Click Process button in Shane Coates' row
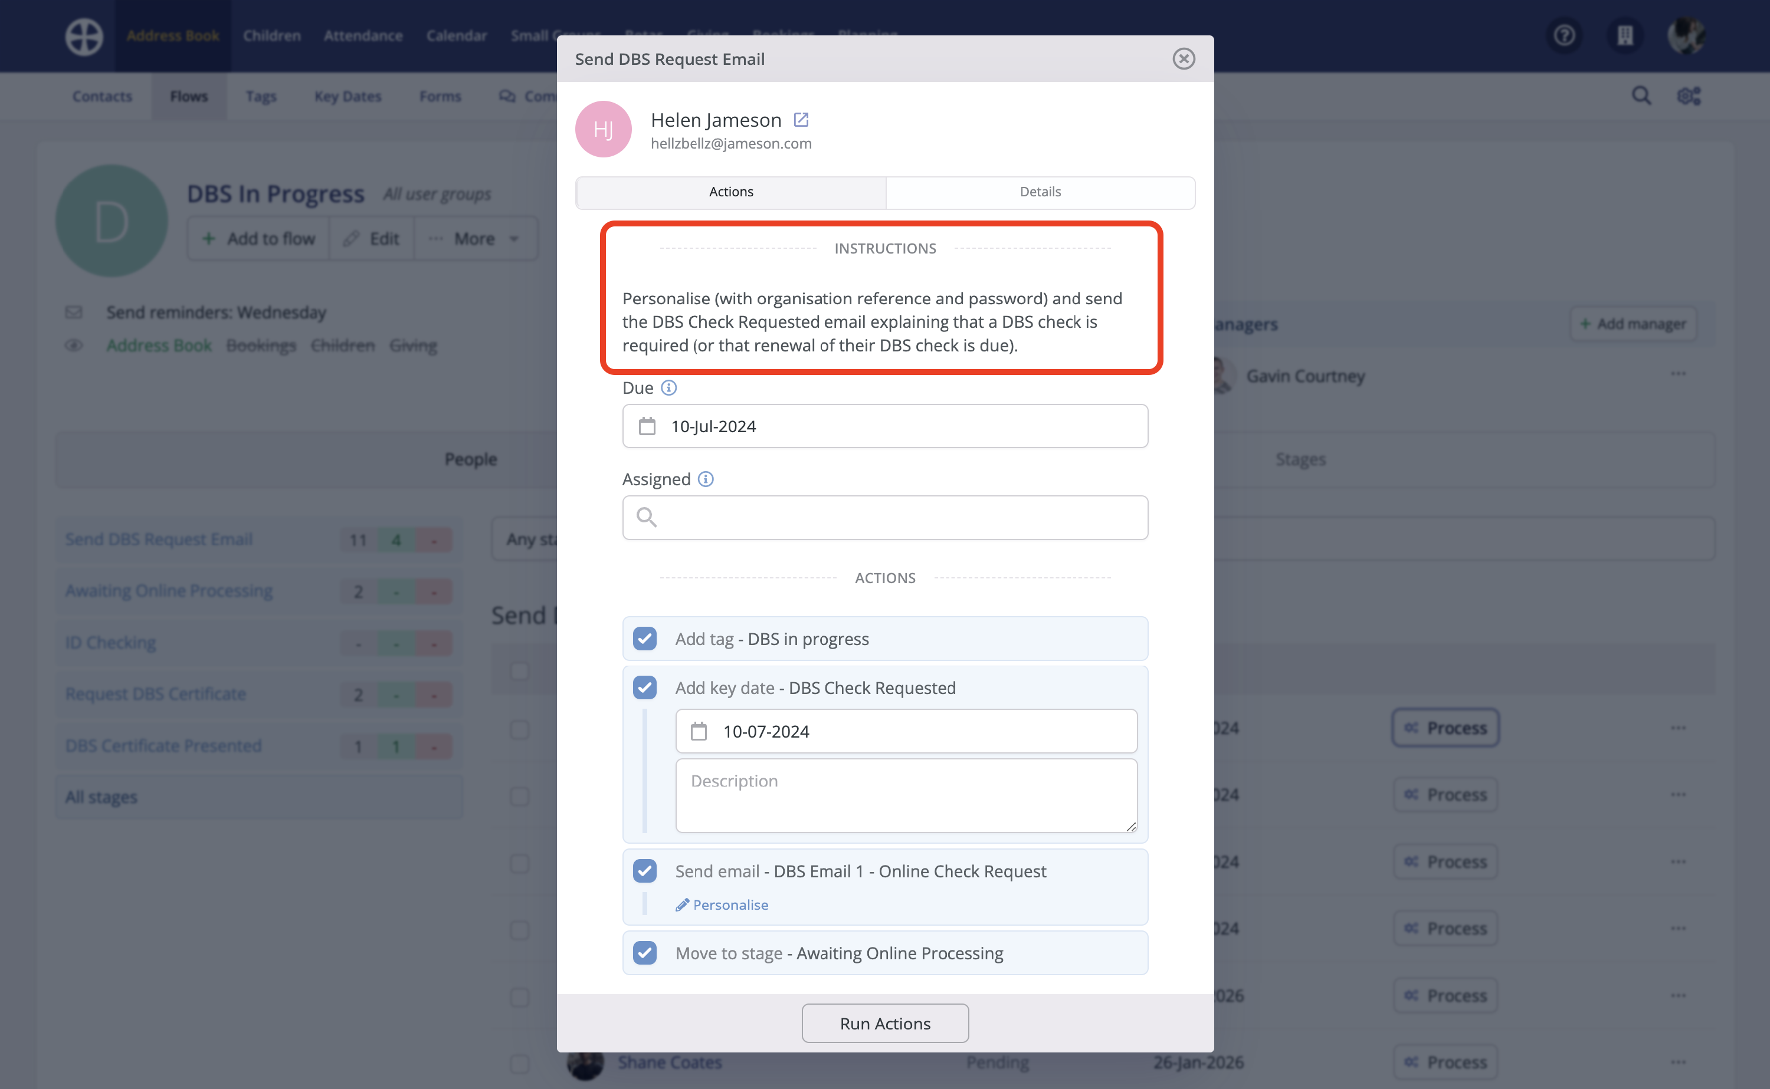The height and width of the screenshot is (1089, 1770). (1445, 1062)
